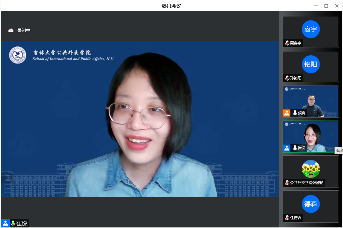Select the 铭阳 avatar circle
Viewport: 343px width, 228px height.
[x=311, y=64]
